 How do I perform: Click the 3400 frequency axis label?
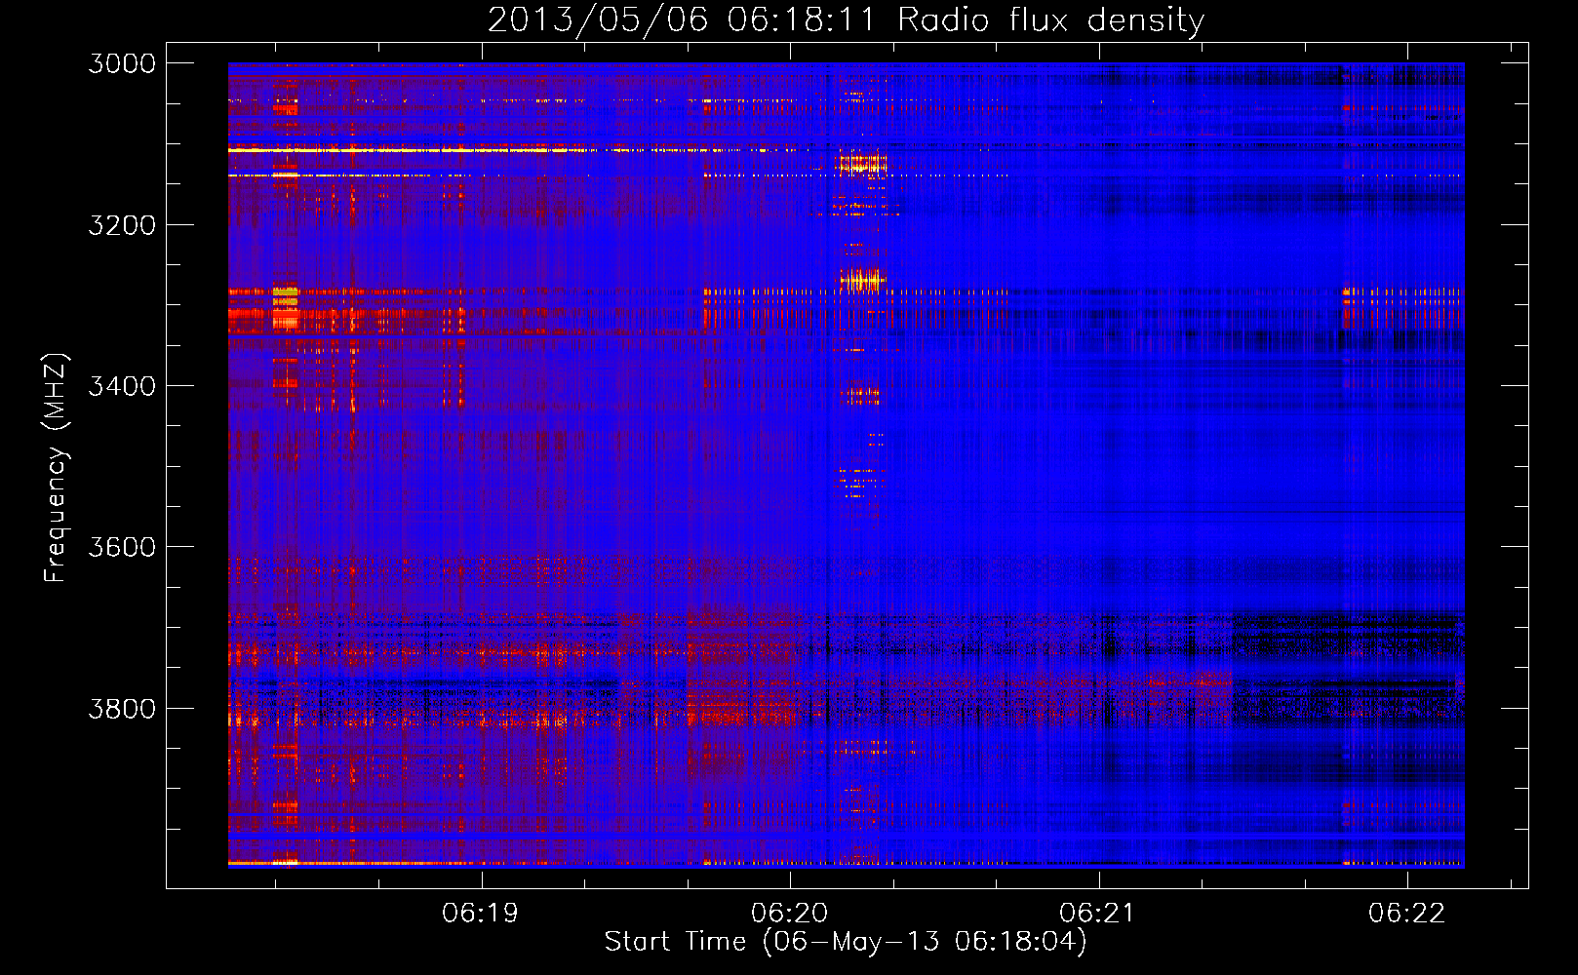(122, 386)
